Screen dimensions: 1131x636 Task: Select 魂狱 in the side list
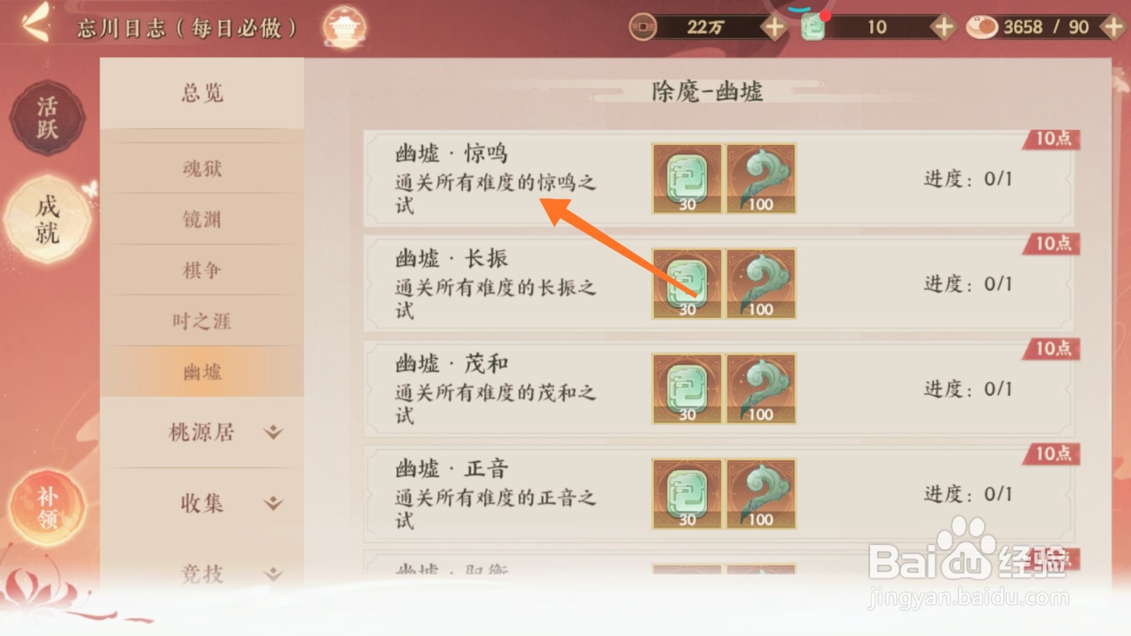coord(202,168)
